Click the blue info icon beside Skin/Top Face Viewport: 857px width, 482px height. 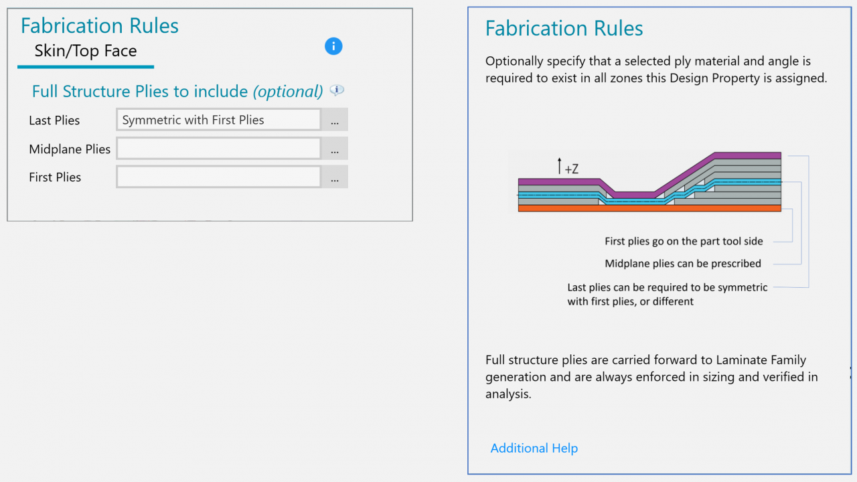333,46
